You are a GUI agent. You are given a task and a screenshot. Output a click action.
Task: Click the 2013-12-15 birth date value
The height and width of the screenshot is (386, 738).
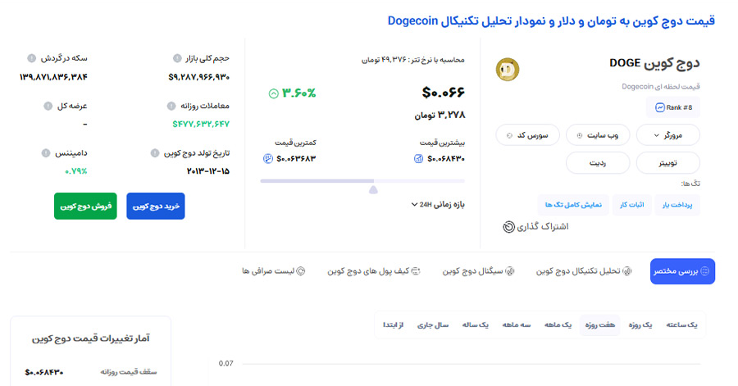click(208, 171)
